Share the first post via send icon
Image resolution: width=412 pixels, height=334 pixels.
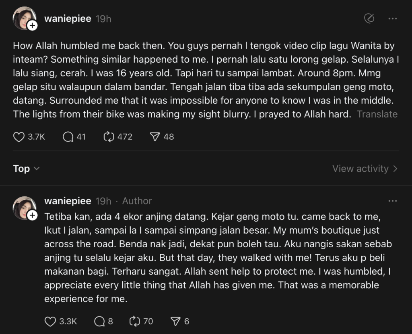(155, 137)
